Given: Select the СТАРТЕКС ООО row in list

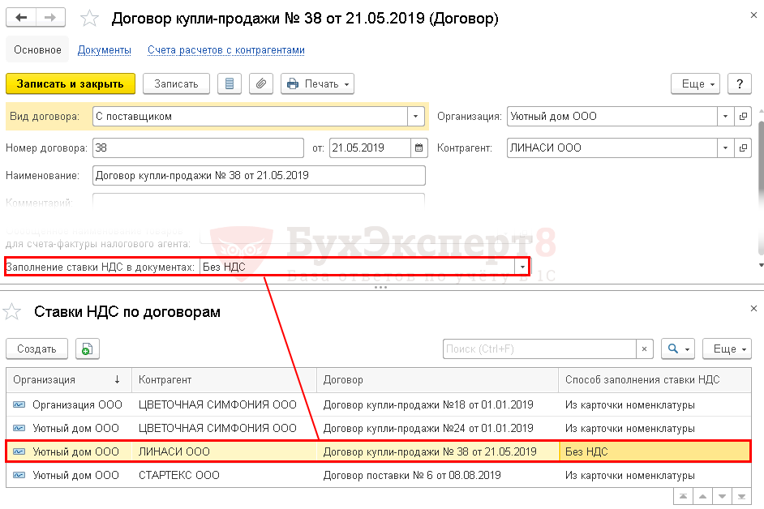Looking at the screenshot, I should click(x=178, y=475).
